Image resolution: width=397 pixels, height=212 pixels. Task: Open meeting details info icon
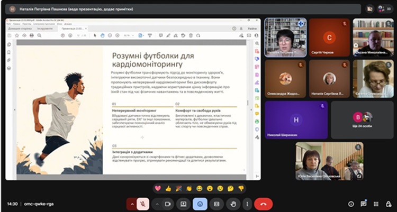click(x=351, y=204)
